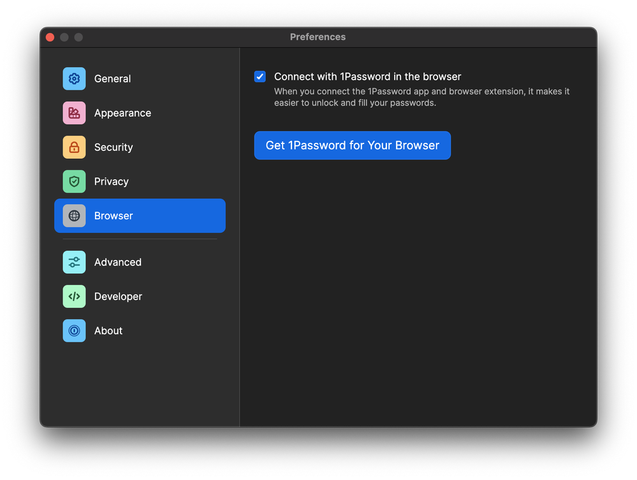Click the Developer code brackets icon
This screenshot has width=637, height=480.
[74, 296]
